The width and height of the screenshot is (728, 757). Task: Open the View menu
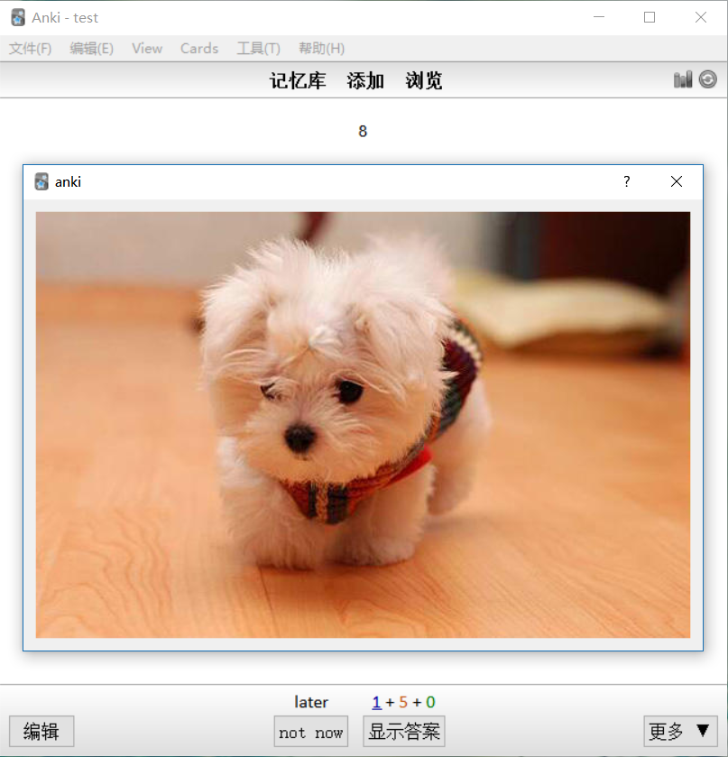147,49
